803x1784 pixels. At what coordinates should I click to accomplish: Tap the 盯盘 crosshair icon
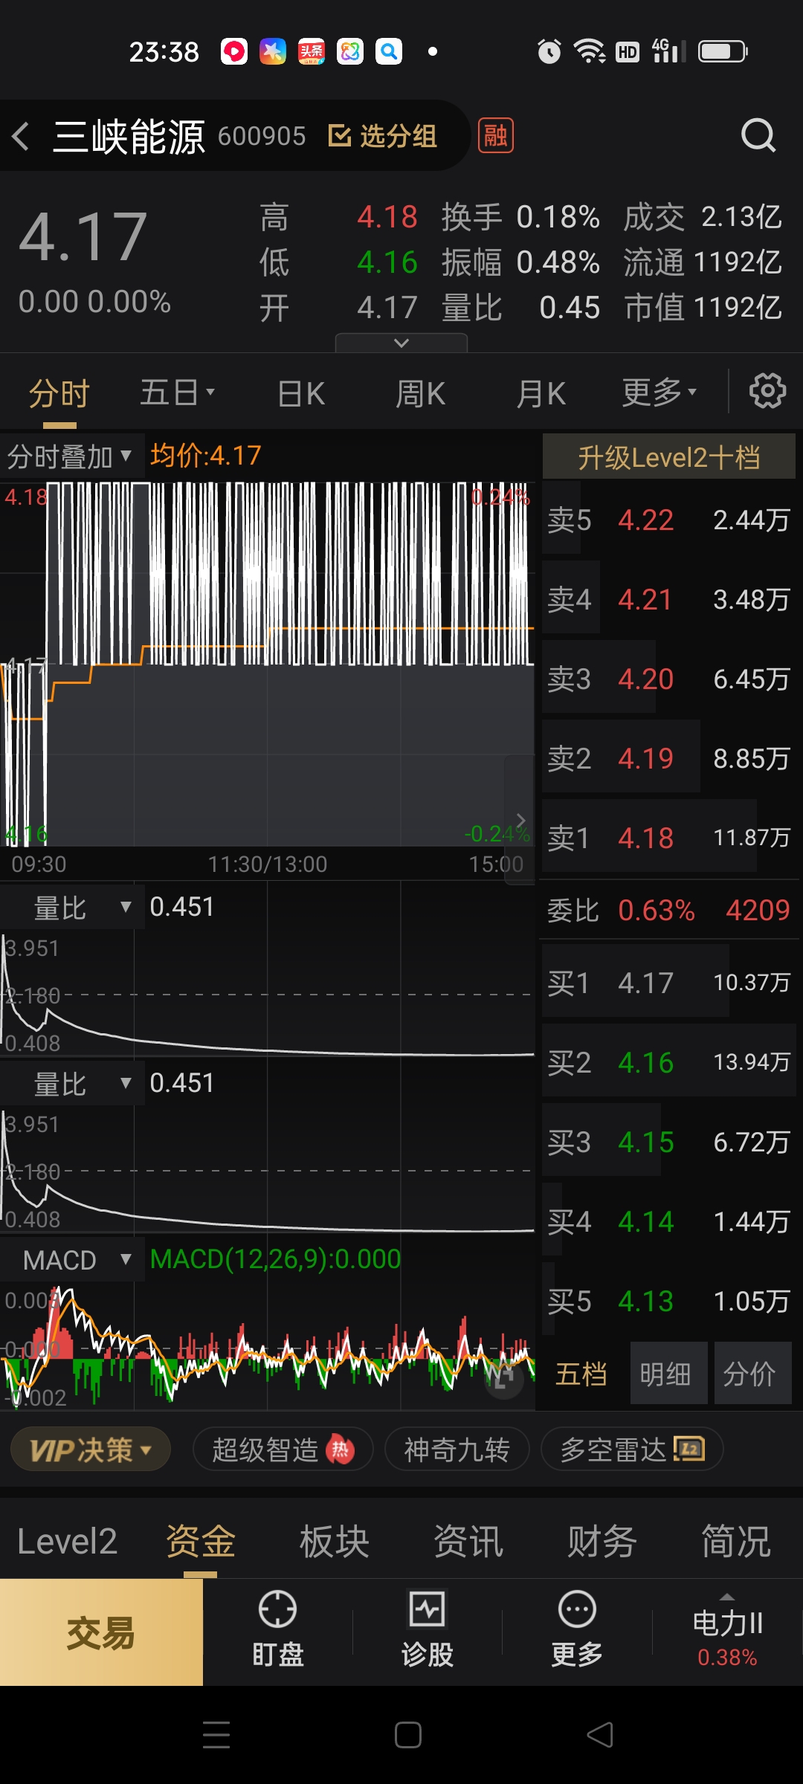click(x=277, y=1609)
